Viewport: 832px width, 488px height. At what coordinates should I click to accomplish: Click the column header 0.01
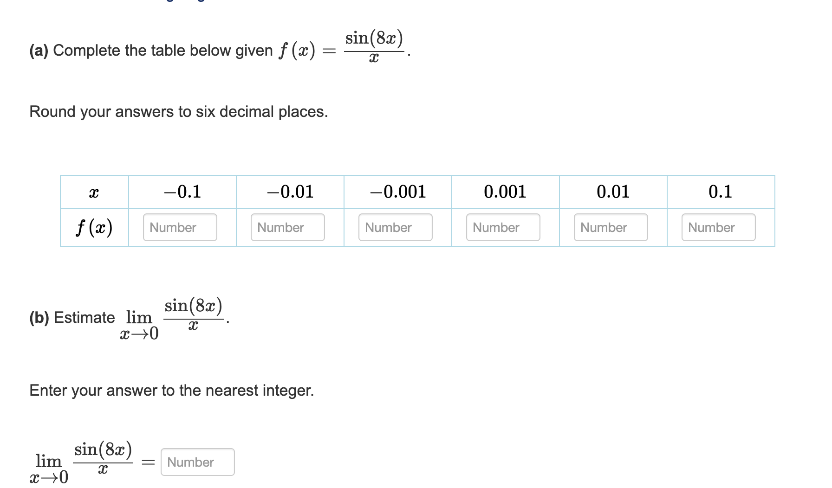click(x=613, y=192)
